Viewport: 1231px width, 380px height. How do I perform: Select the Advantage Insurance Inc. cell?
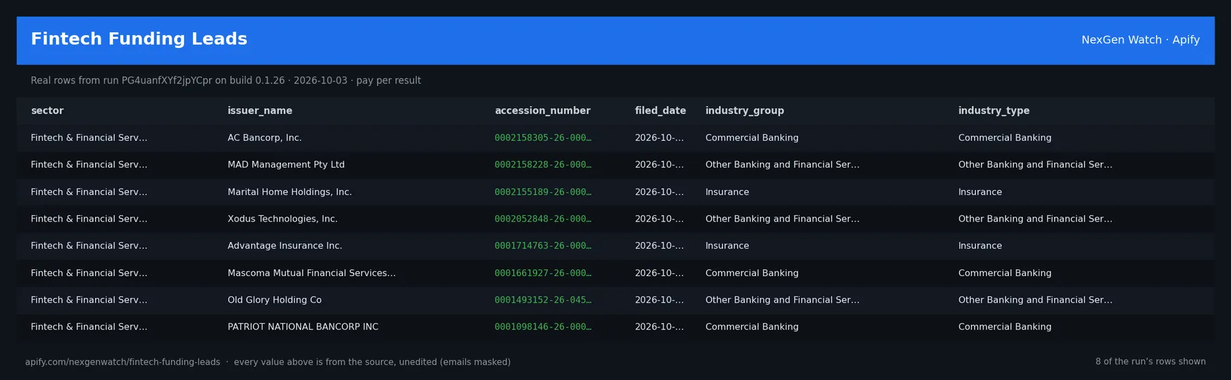click(284, 246)
